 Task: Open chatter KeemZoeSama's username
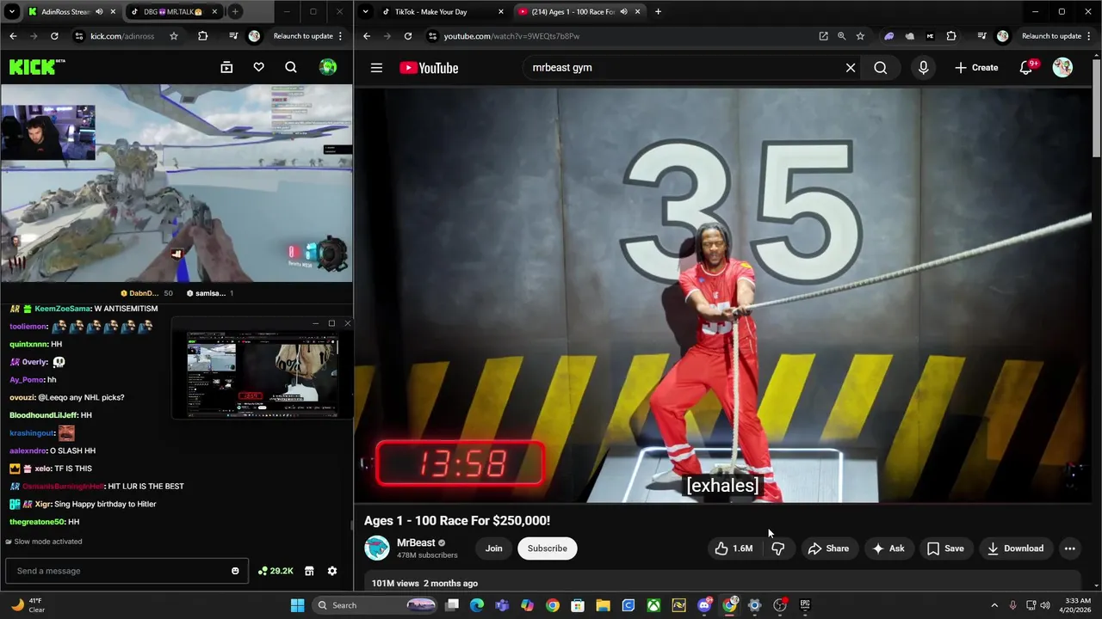[x=62, y=309]
